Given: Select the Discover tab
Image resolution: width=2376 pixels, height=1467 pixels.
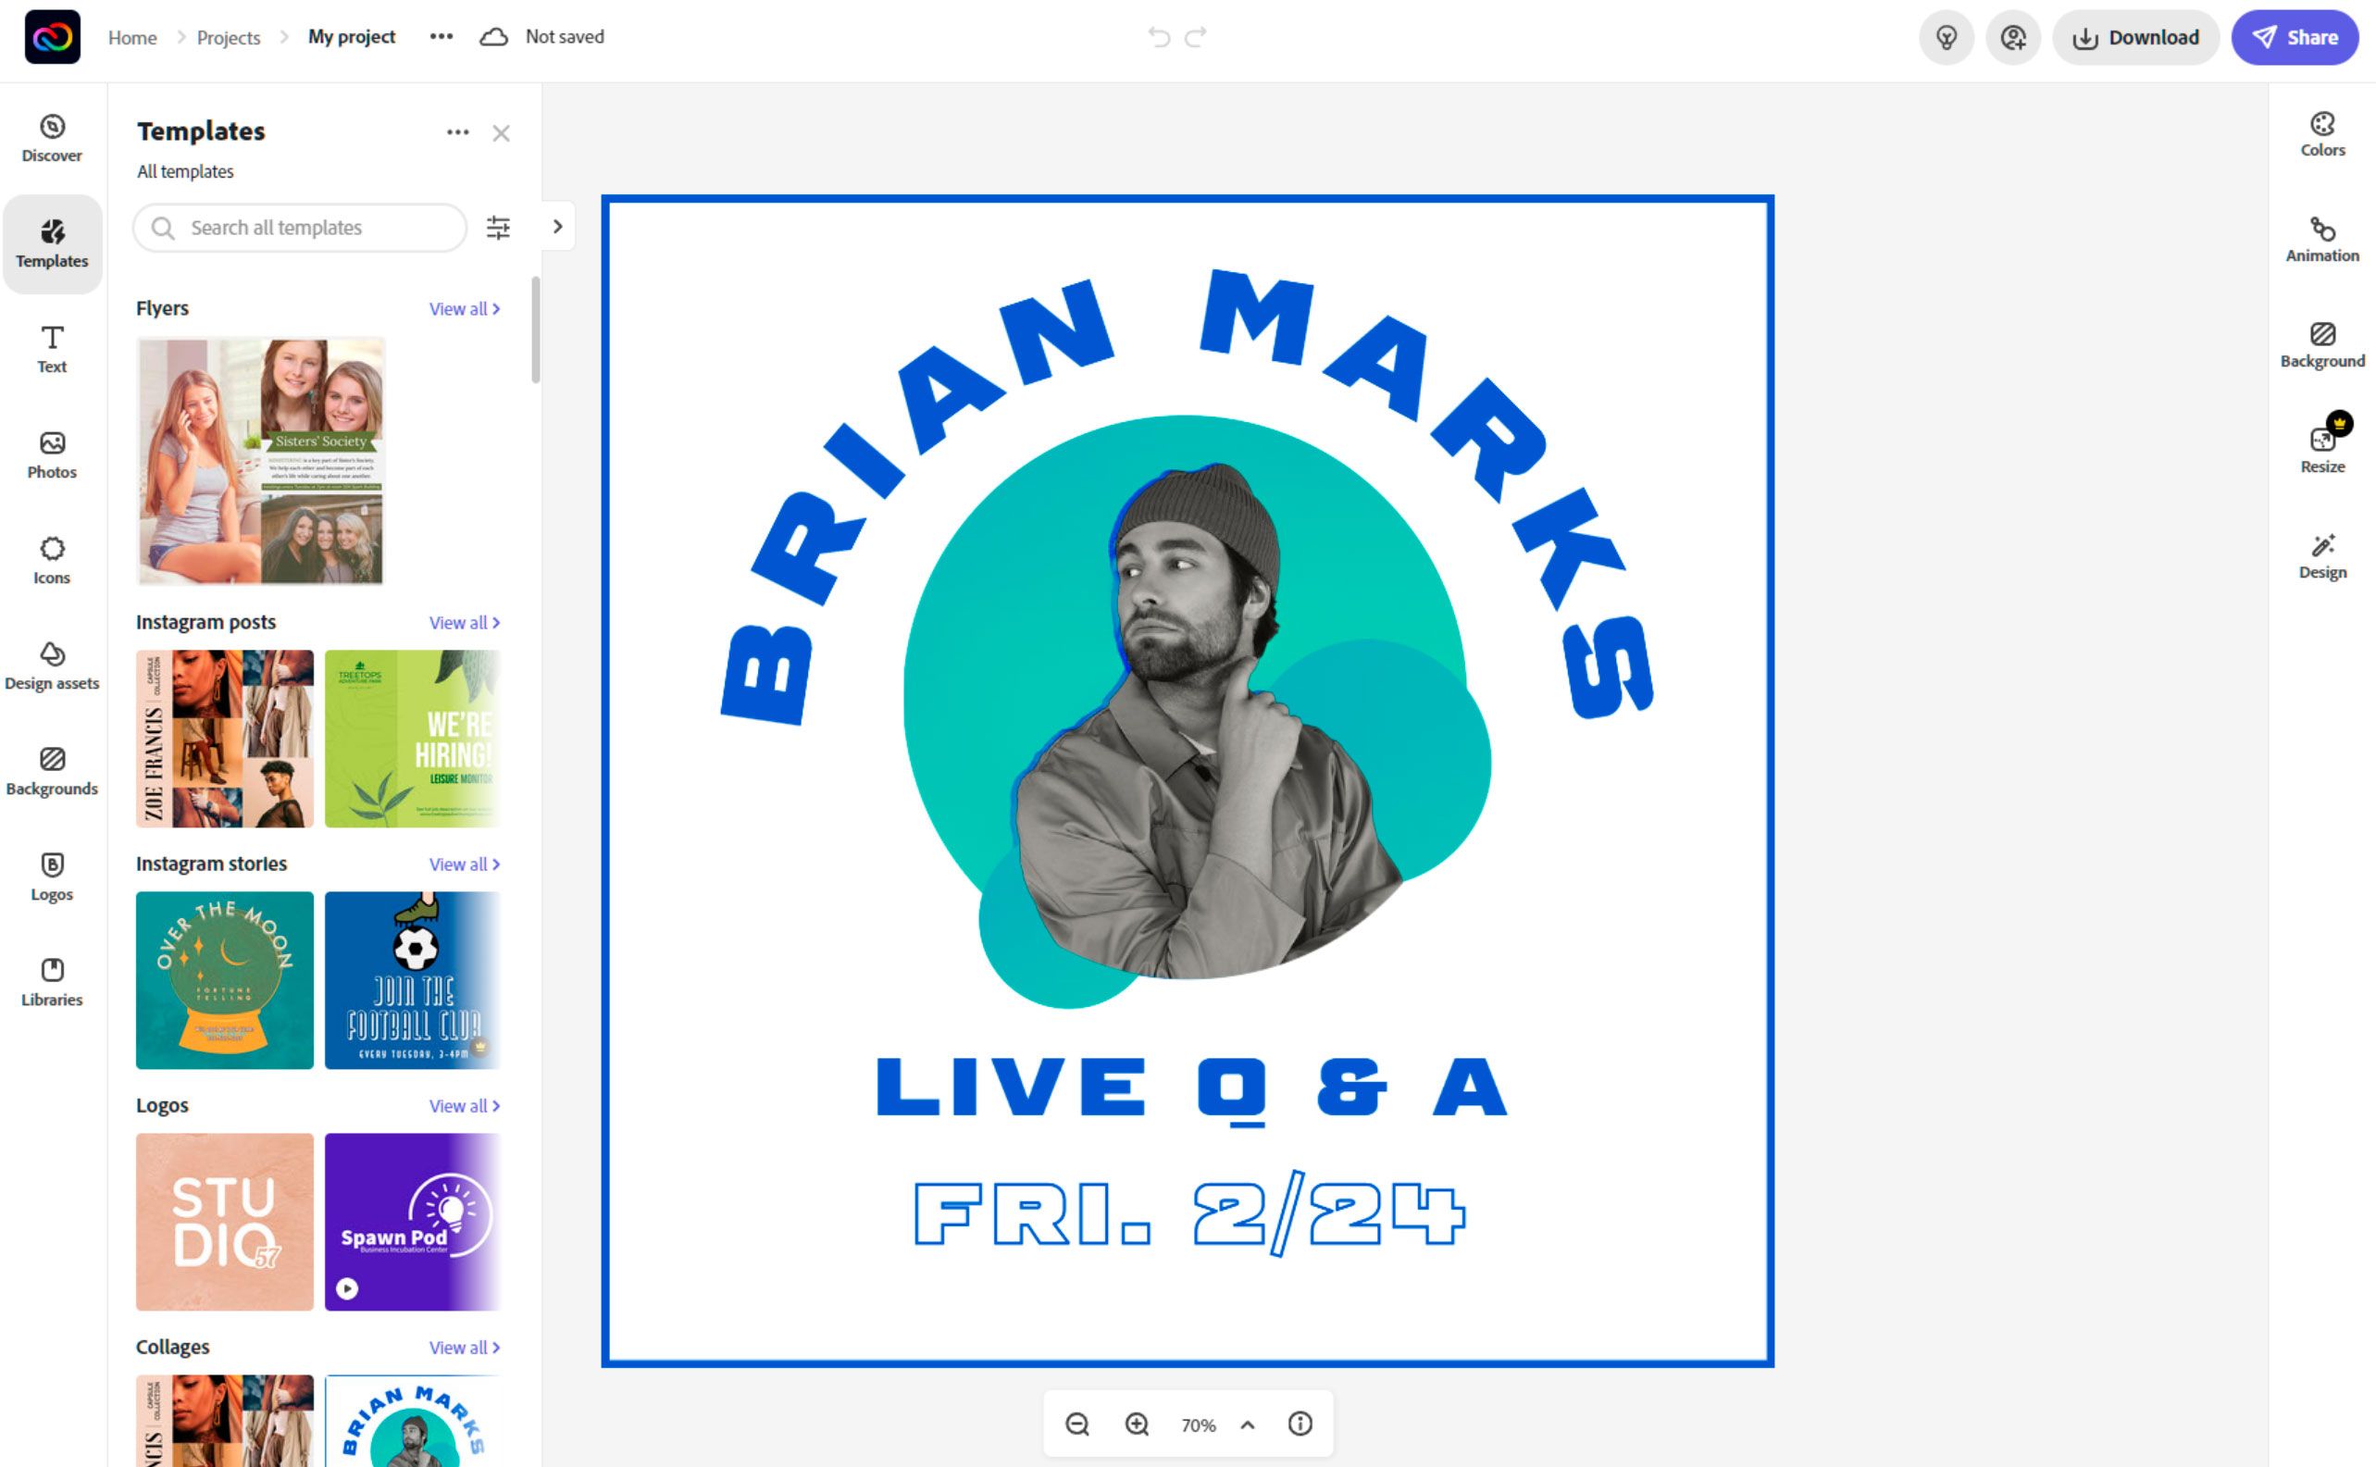Looking at the screenshot, I should [51, 136].
